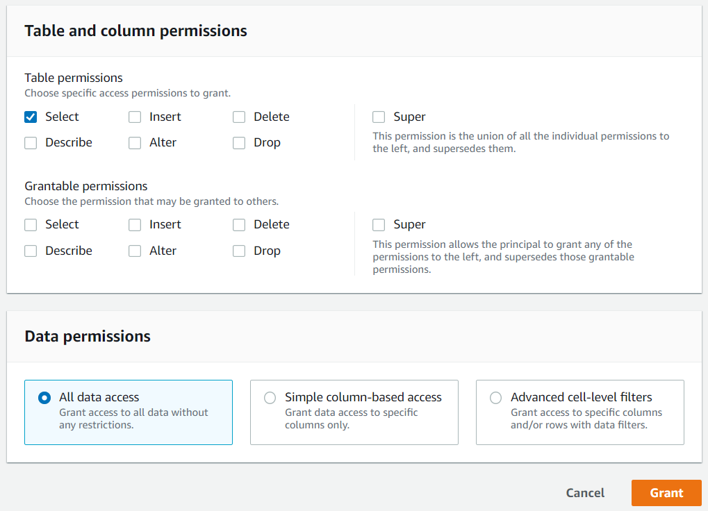Check the Delete table permission
This screenshot has height=511, width=708.
click(239, 117)
